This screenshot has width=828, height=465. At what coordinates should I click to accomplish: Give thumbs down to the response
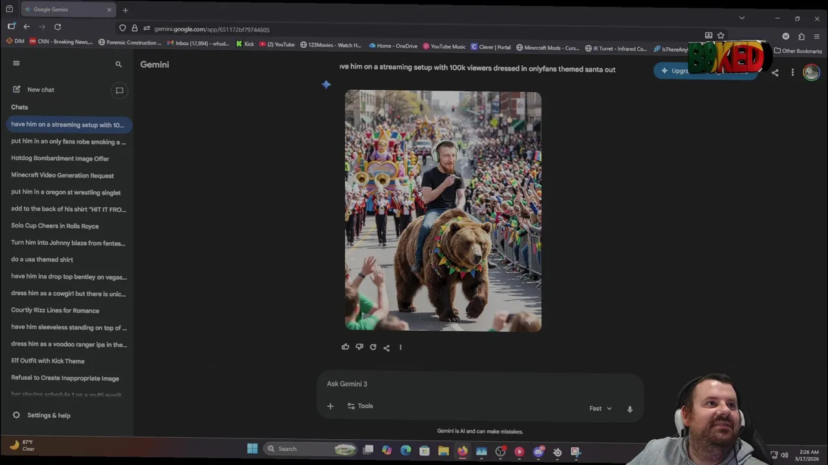point(359,347)
